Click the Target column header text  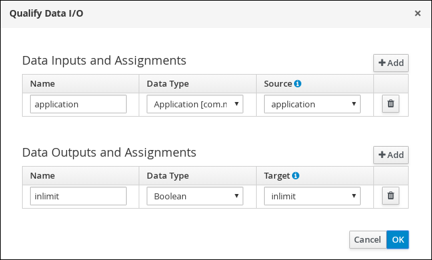[x=277, y=175]
